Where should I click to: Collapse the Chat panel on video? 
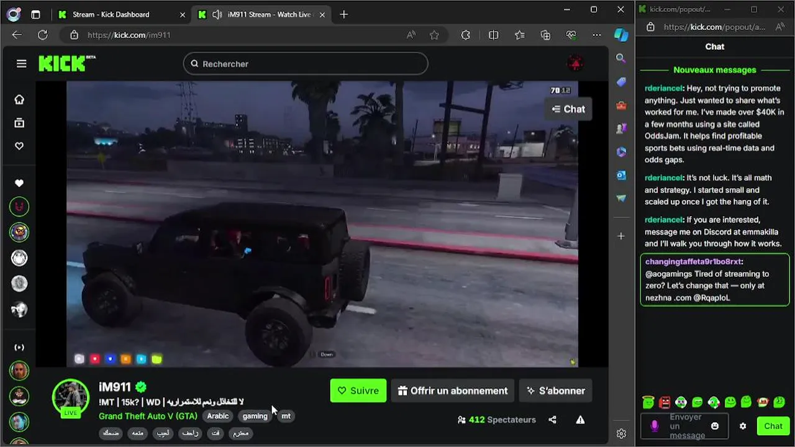(568, 109)
